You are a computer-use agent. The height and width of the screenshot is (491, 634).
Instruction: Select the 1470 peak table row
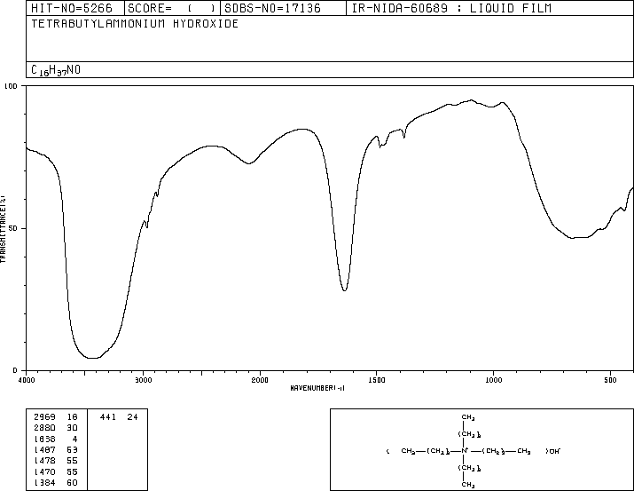56,471
